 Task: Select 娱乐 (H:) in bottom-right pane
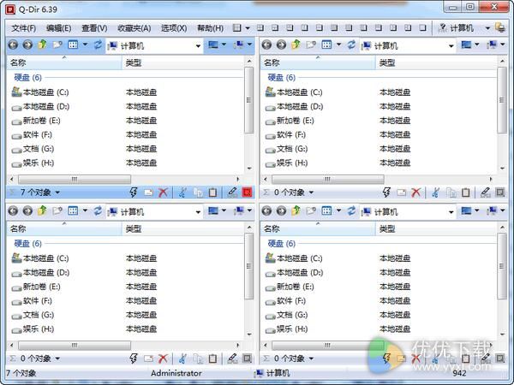[286, 329]
